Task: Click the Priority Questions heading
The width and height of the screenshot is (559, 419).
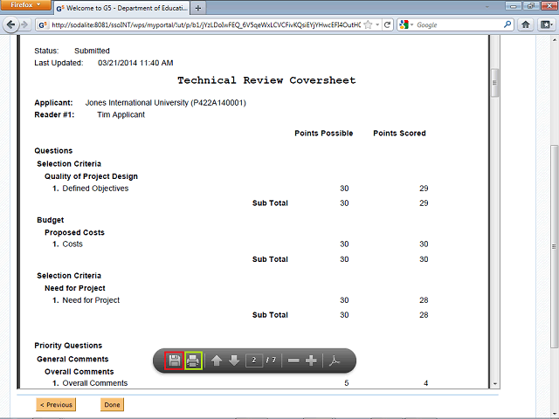Action: 68,346
